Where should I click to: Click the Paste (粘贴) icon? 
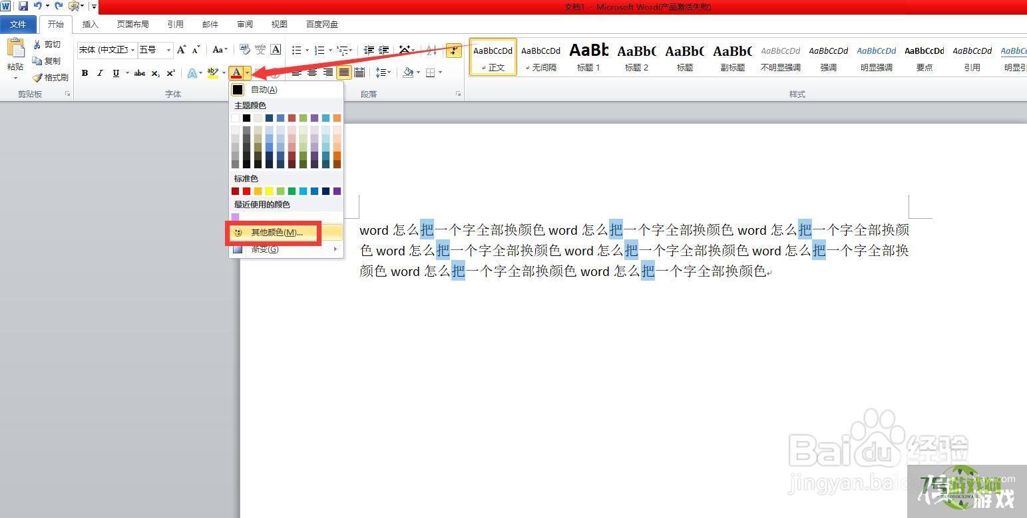coord(15,49)
